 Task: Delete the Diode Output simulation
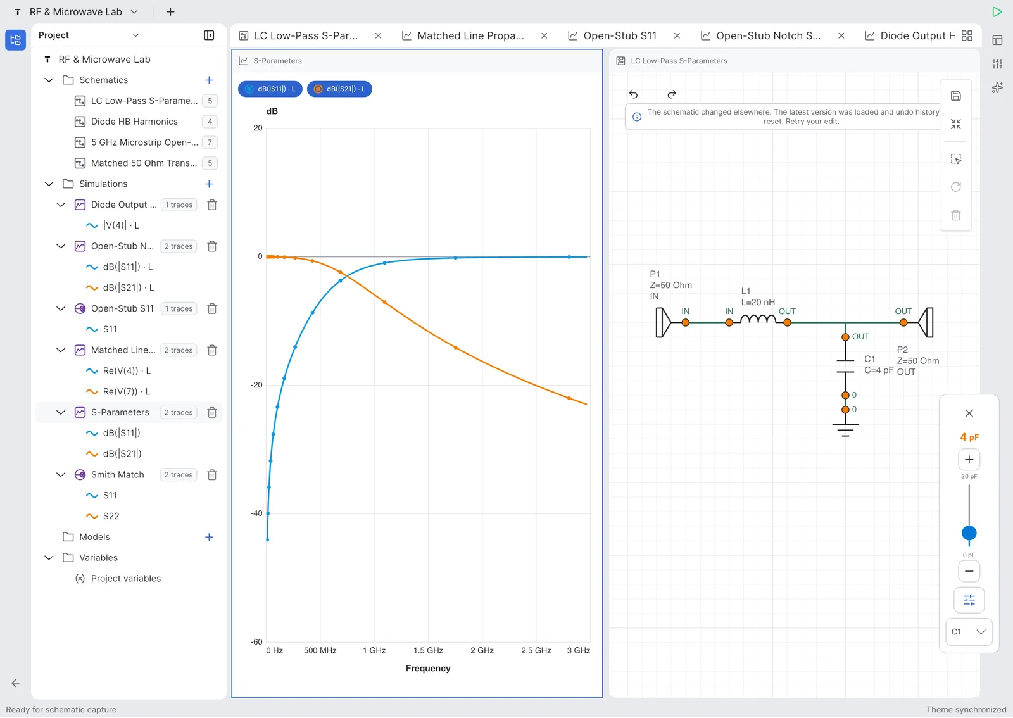click(x=212, y=205)
